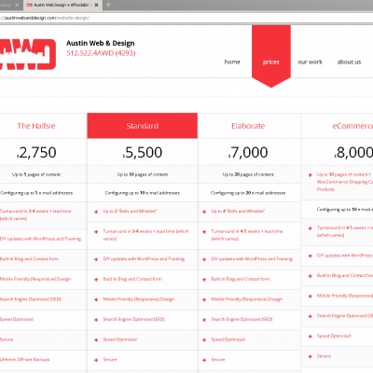
Task: Open the about us page
Action: click(349, 62)
